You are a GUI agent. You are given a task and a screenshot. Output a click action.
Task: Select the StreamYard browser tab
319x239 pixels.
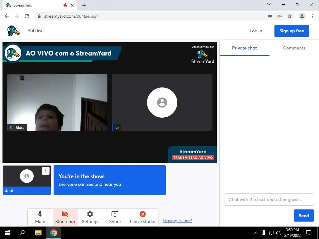40,5
